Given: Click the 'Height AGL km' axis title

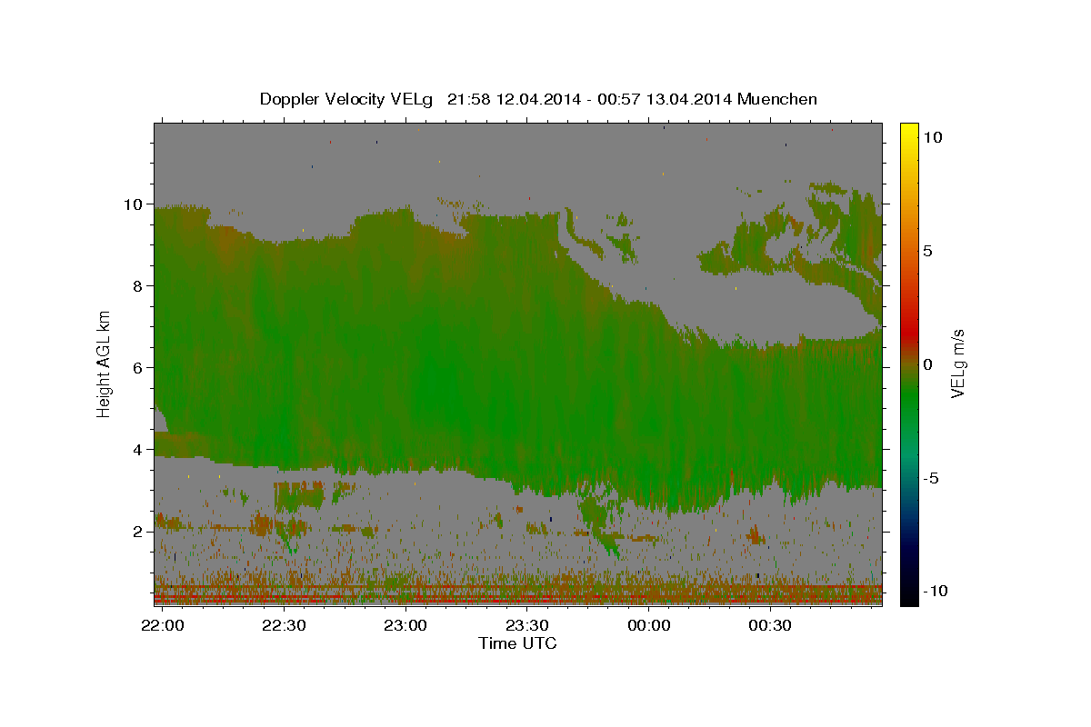Looking at the screenshot, I should coord(105,364).
